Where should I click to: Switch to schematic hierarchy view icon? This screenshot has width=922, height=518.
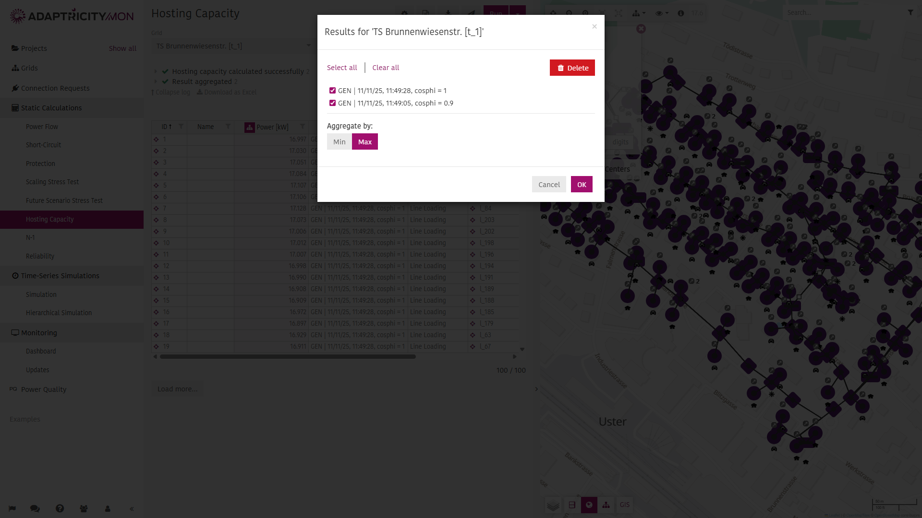pyautogui.click(x=606, y=505)
